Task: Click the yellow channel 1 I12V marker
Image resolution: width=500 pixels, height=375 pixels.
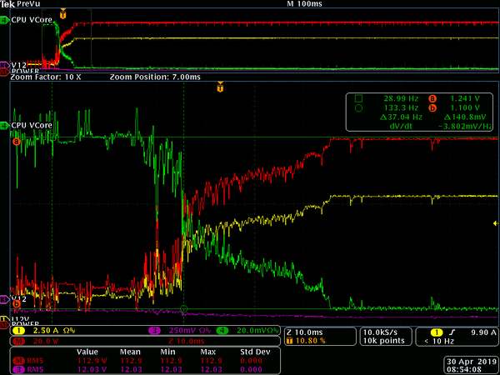Action: pos(4,319)
